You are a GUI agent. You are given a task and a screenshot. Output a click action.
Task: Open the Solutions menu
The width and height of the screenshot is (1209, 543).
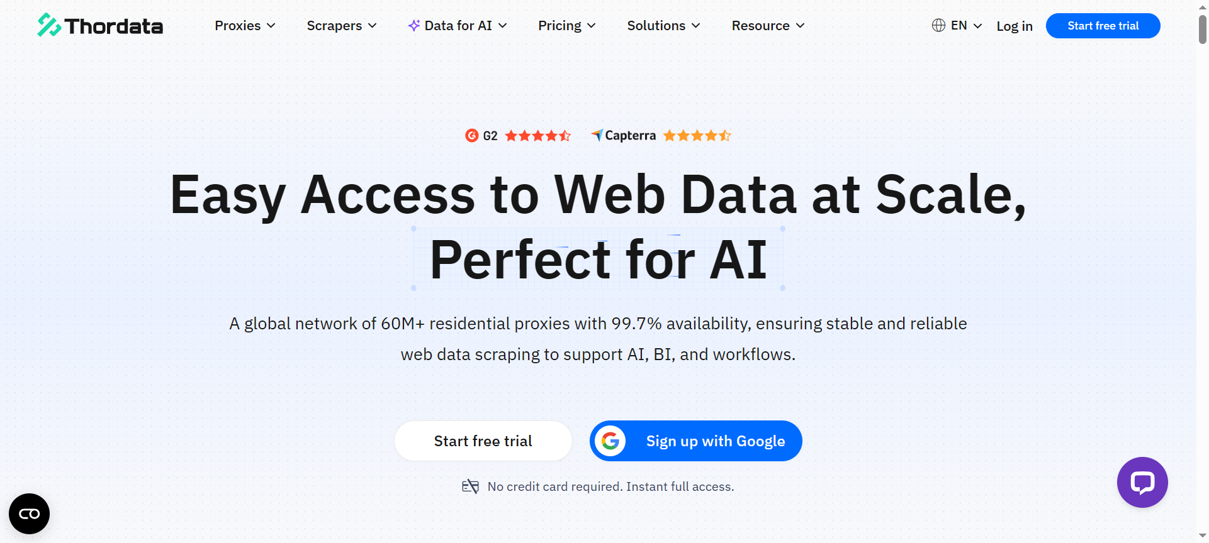pyautogui.click(x=663, y=26)
